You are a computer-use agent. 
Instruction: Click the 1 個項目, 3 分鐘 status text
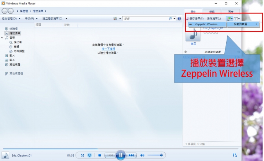click(195, 144)
